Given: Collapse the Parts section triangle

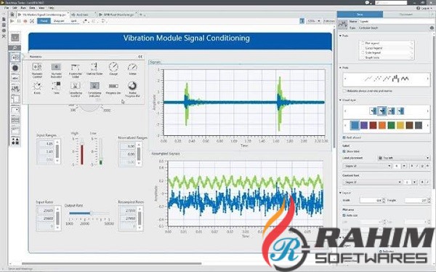Looking at the screenshot, I should pyautogui.click(x=340, y=36).
